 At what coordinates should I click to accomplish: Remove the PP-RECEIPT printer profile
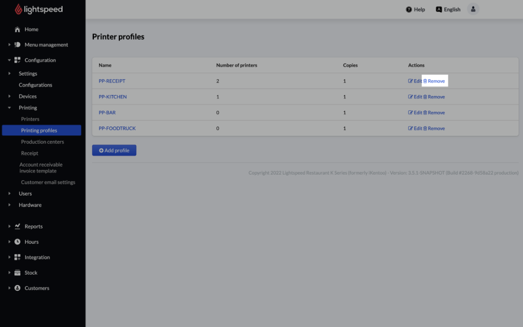click(434, 81)
